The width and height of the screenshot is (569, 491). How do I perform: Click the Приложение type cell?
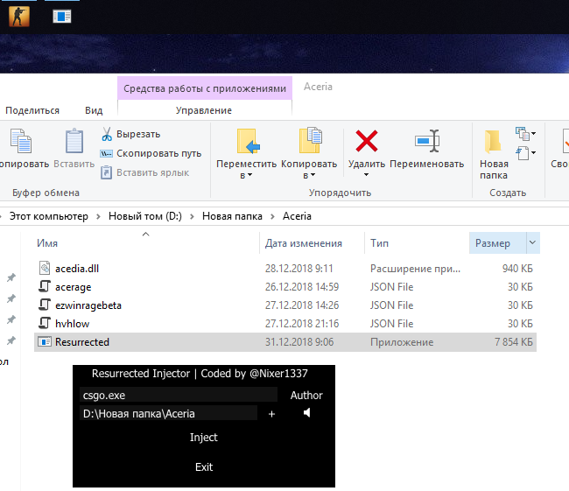(x=402, y=342)
